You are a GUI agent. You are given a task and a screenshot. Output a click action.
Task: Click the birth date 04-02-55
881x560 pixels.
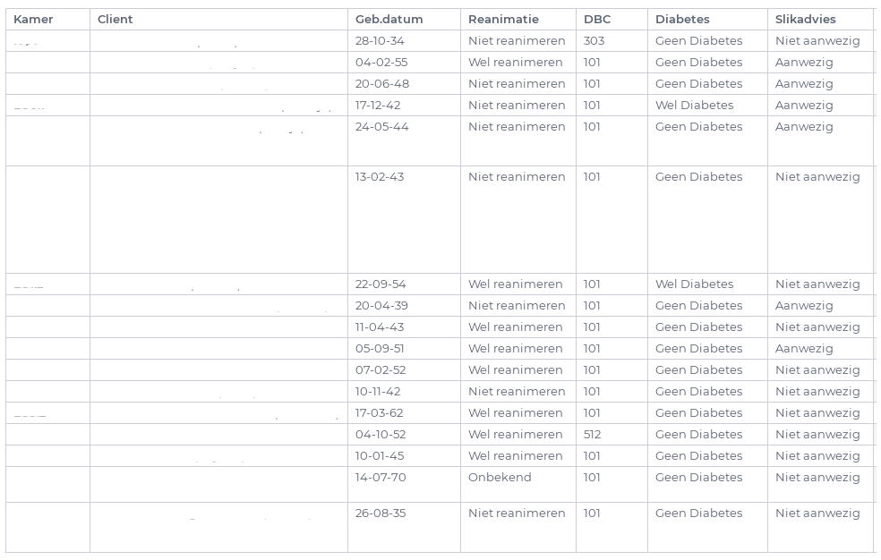point(381,63)
